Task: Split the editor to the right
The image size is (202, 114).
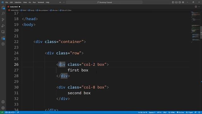Action: pyautogui.click(x=196, y=7)
